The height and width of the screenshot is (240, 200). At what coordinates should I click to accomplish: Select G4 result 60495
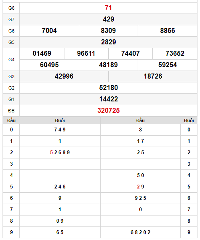pyautogui.click(x=49, y=65)
